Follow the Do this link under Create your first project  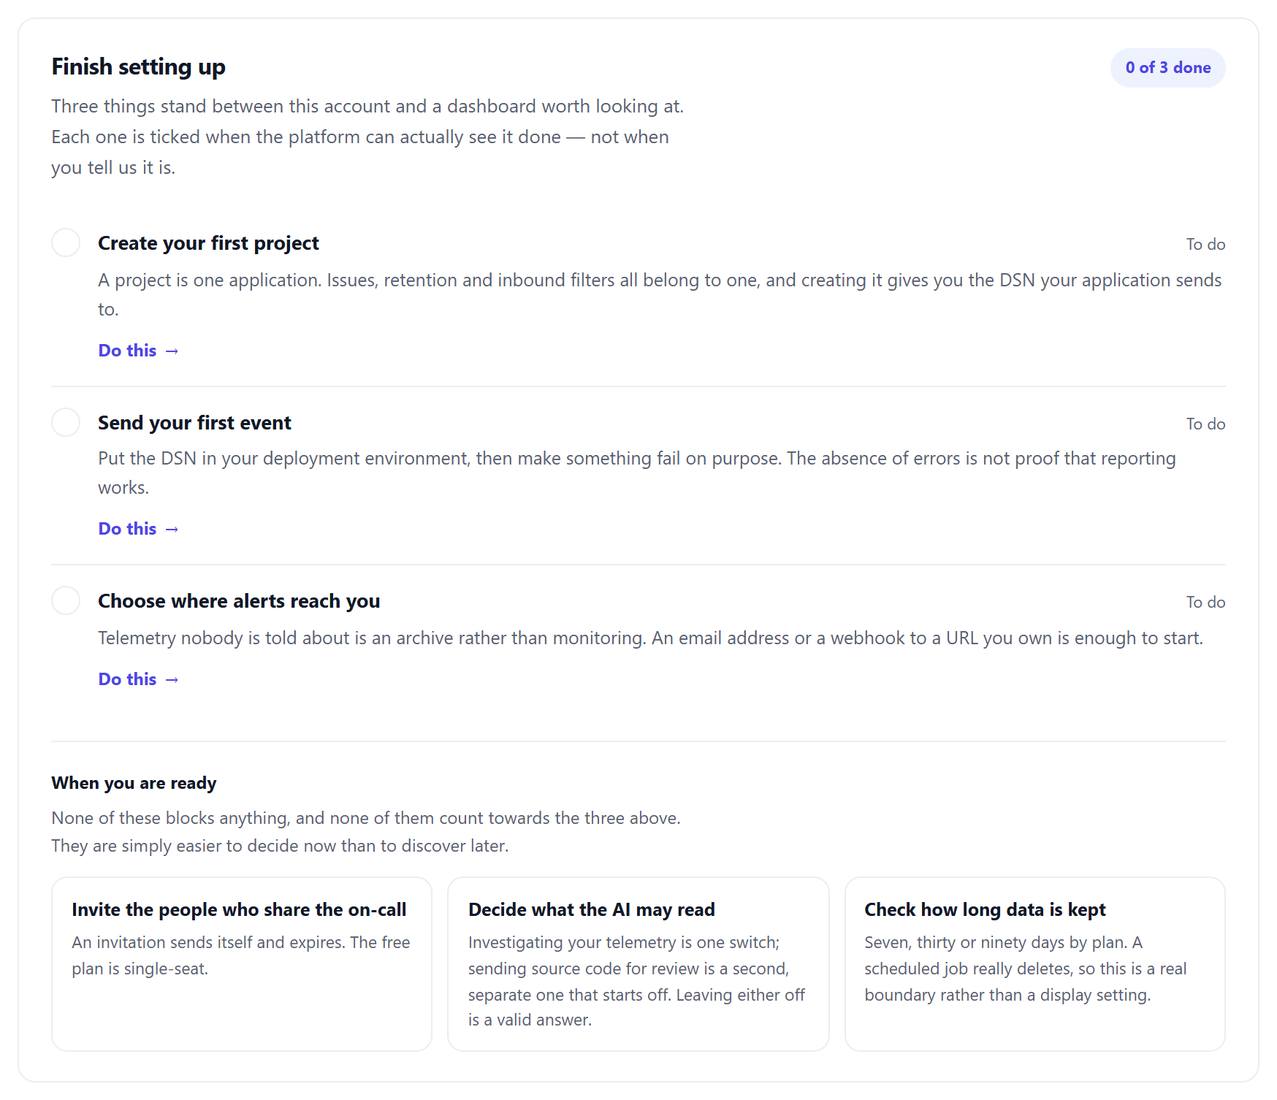click(139, 351)
